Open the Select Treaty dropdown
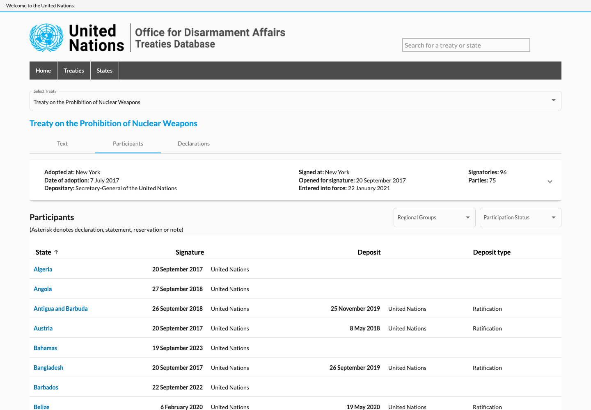 [295, 100]
